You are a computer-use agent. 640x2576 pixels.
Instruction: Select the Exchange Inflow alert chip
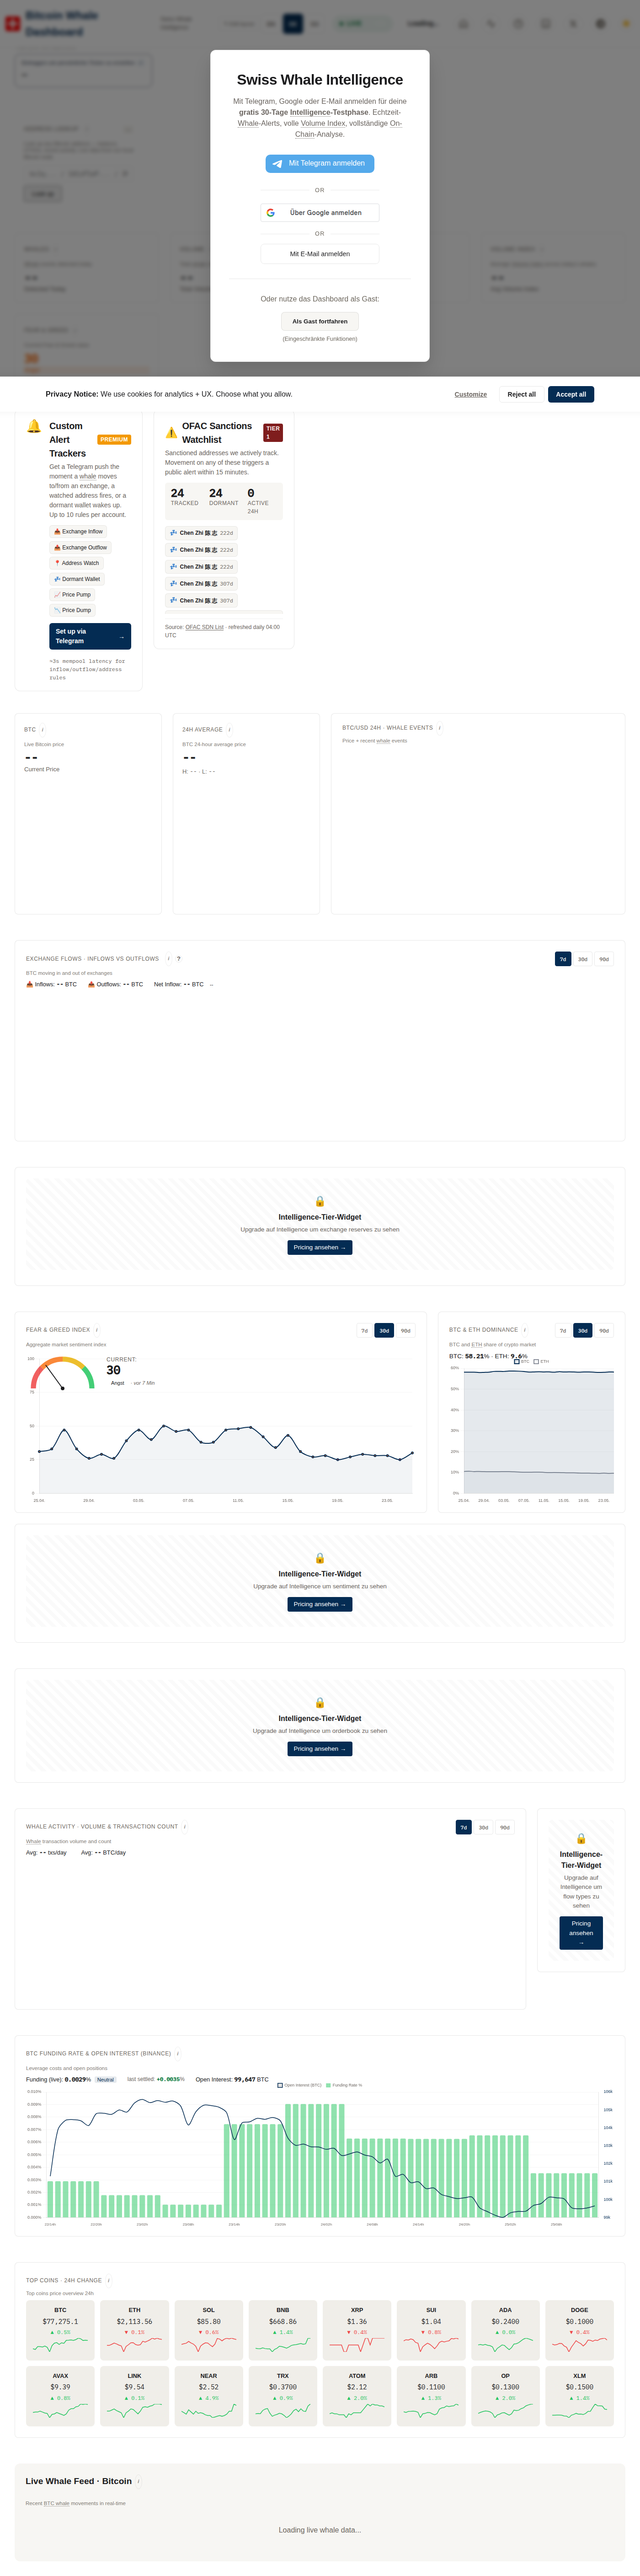pyautogui.click(x=78, y=532)
